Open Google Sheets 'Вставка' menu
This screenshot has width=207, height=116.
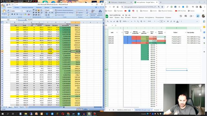[x=128, y=17]
